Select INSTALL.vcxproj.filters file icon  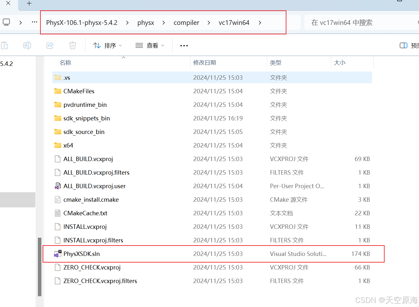click(x=57, y=240)
